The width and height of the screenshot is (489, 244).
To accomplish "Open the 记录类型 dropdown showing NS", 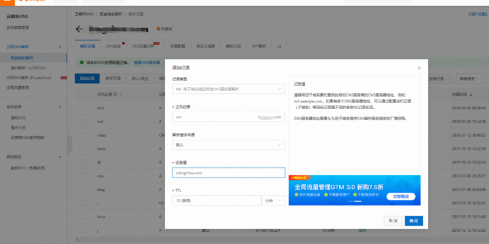I will [x=228, y=90].
